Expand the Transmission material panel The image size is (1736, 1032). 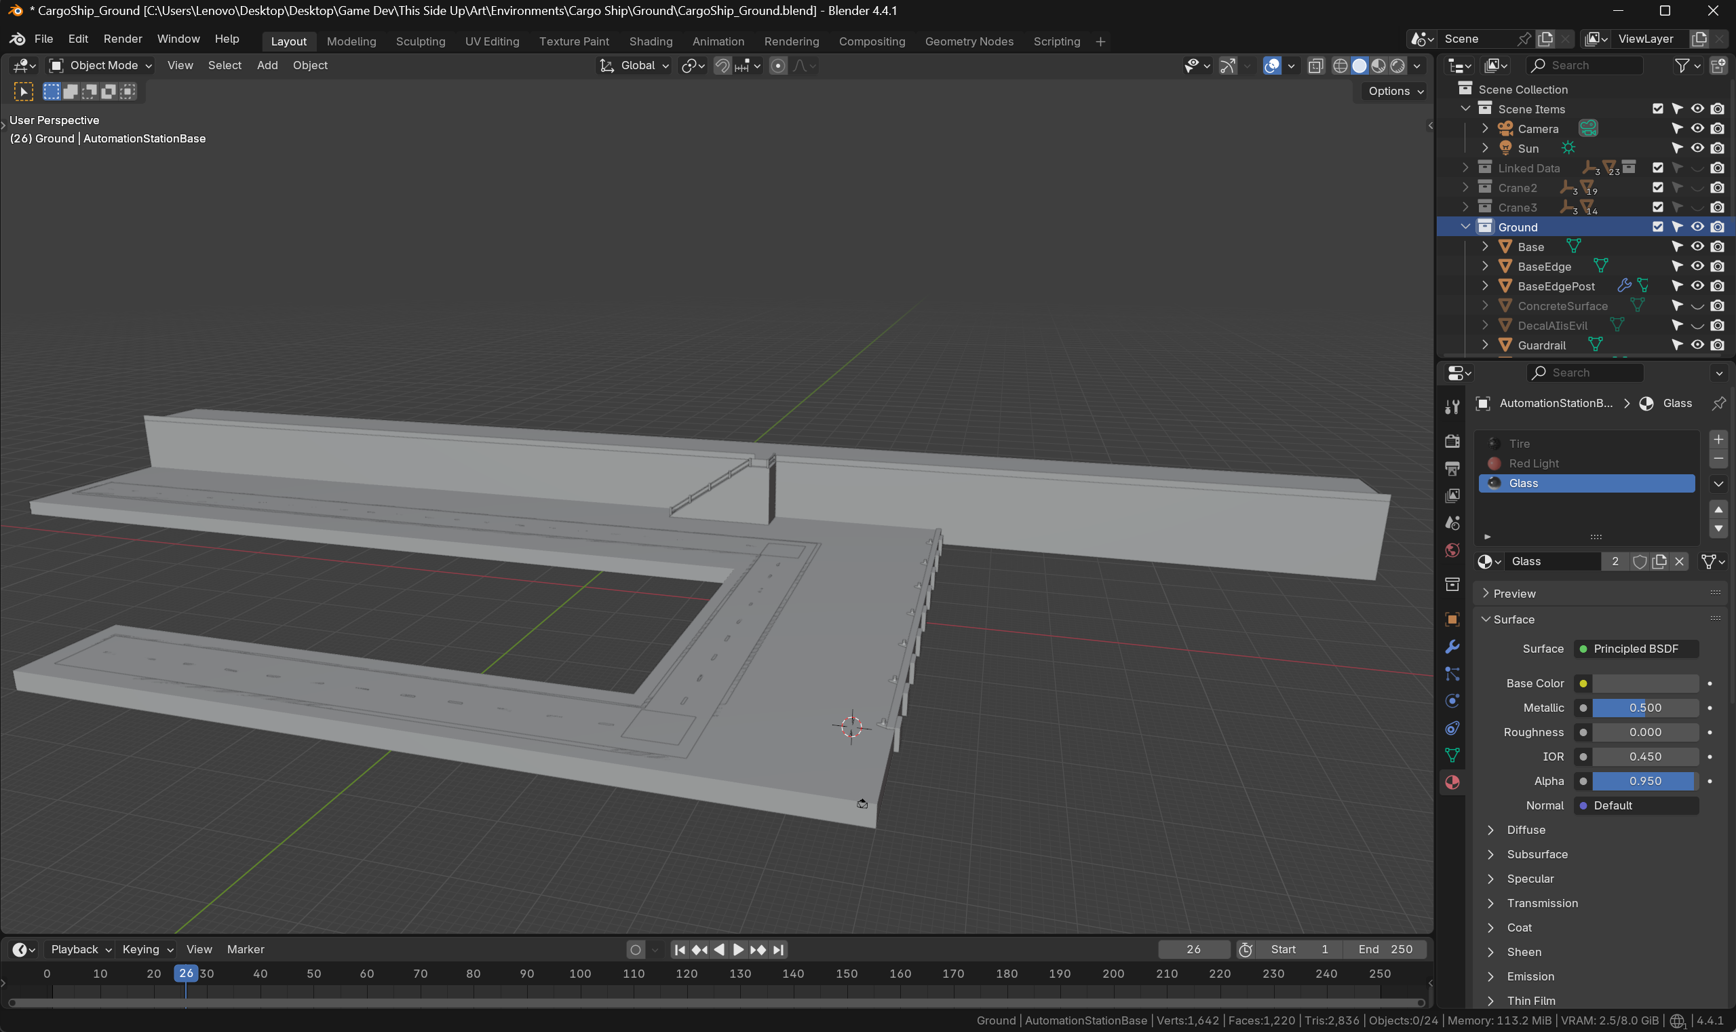coord(1541,902)
